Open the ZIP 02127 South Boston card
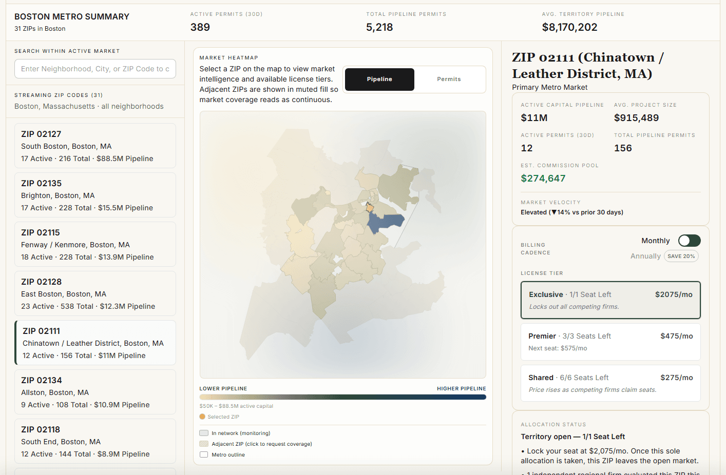The width and height of the screenshot is (726, 475). tap(95, 146)
